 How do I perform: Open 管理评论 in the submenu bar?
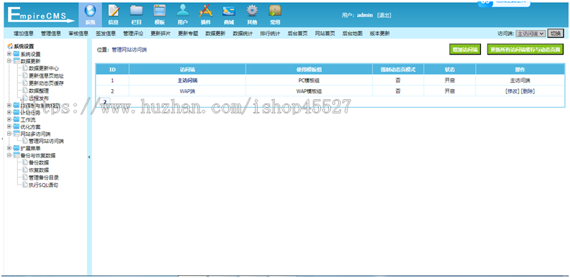133,34
